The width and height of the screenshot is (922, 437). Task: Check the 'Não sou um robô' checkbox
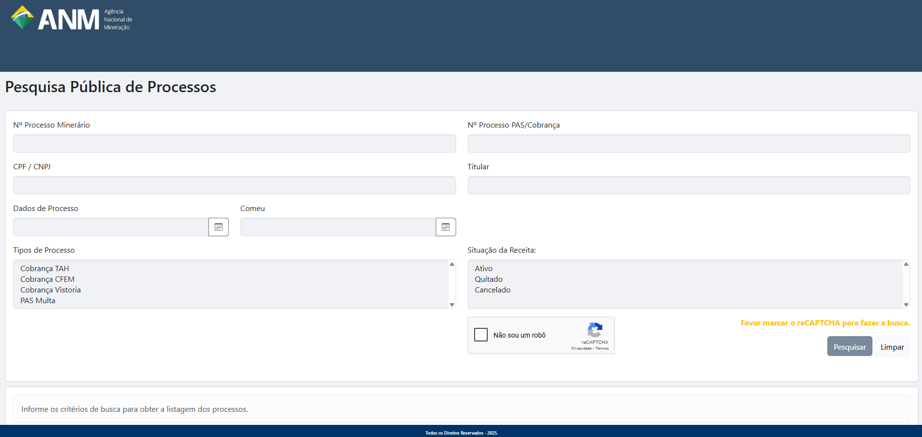coord(481,335)
